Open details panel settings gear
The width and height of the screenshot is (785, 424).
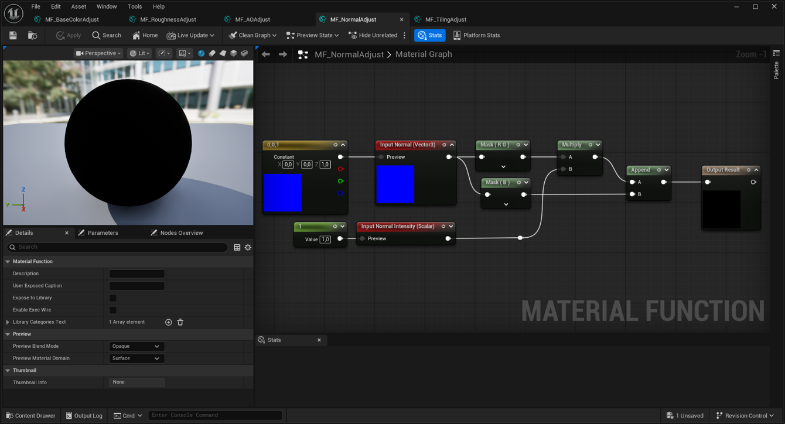tap(248, 248)
